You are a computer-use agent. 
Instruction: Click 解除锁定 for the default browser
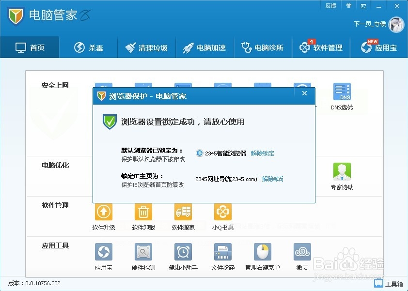(262, 153)
